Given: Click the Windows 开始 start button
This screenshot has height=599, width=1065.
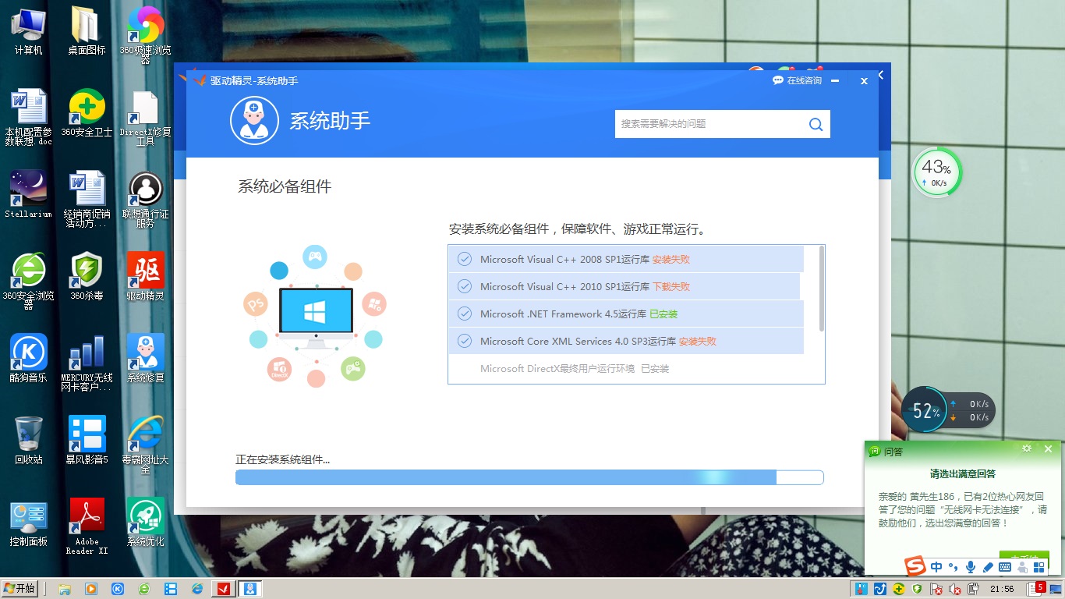Looking at the screenshot, I should tap(19, 588).
